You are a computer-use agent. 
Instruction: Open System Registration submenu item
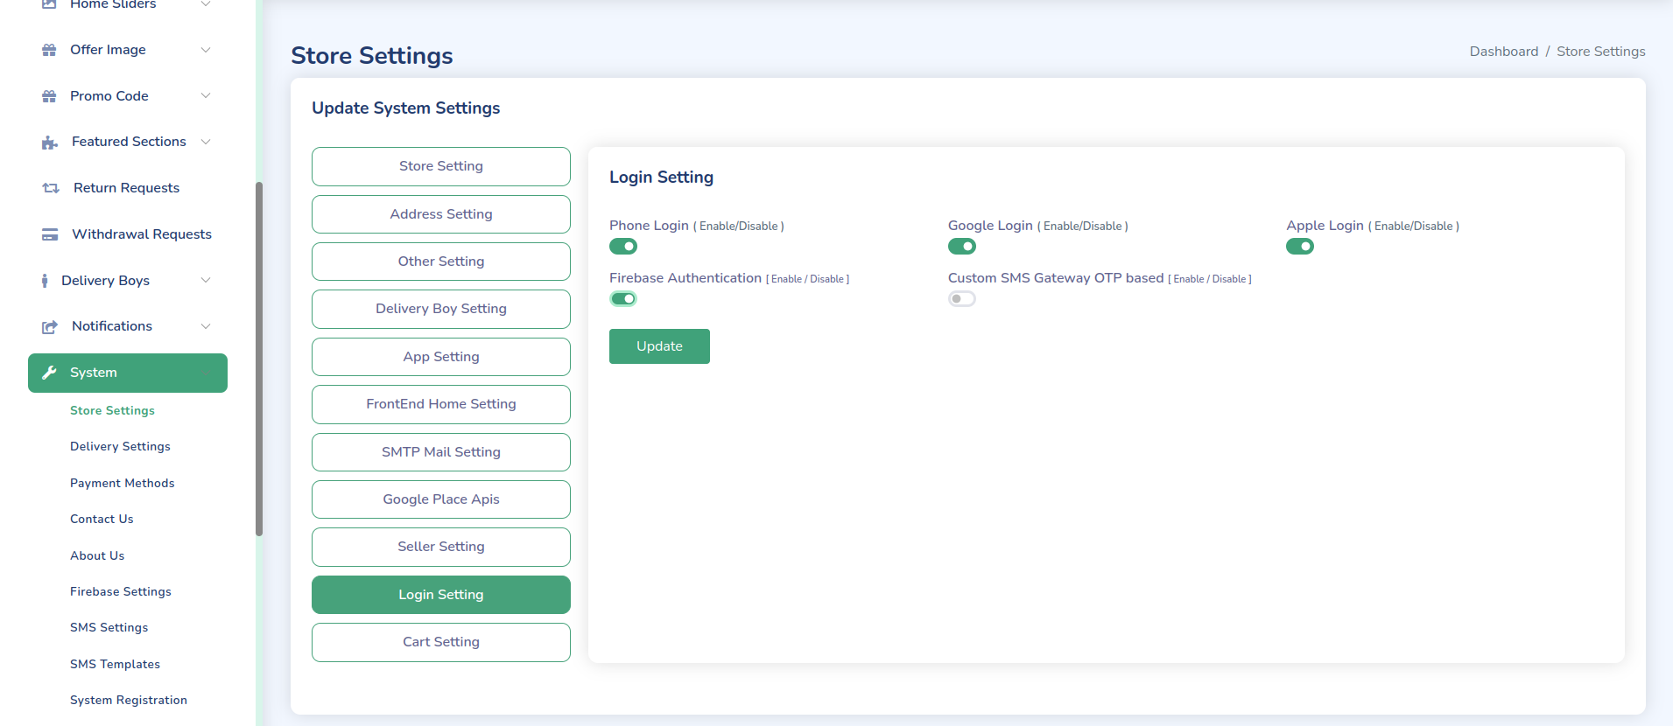(129, 700)
